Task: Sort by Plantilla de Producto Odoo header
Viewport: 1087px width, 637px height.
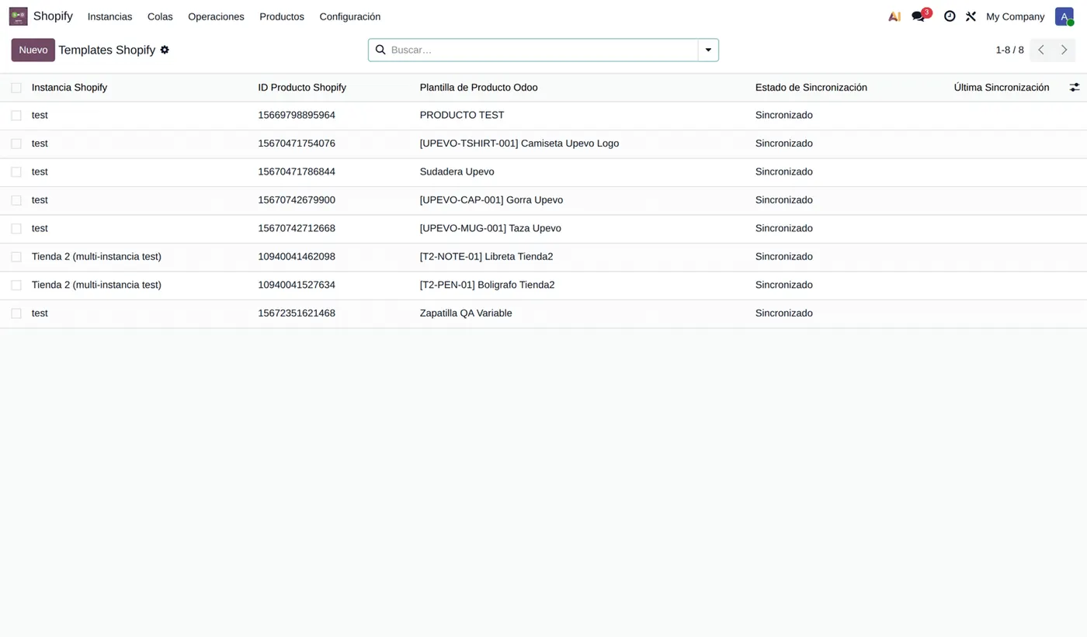Action: (x=478, y=88)
